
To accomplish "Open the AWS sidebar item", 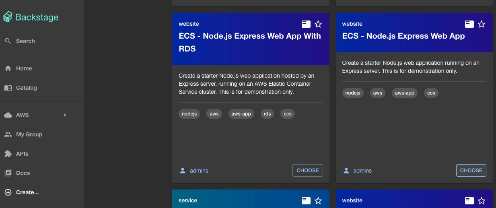I will pyautogui.click(x=42, y=115).
